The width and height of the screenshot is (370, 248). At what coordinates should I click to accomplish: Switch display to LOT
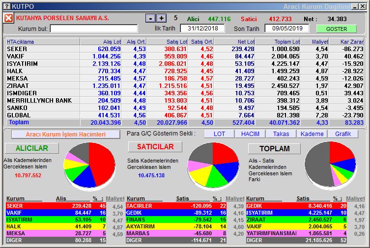click(x=219, y=134)
